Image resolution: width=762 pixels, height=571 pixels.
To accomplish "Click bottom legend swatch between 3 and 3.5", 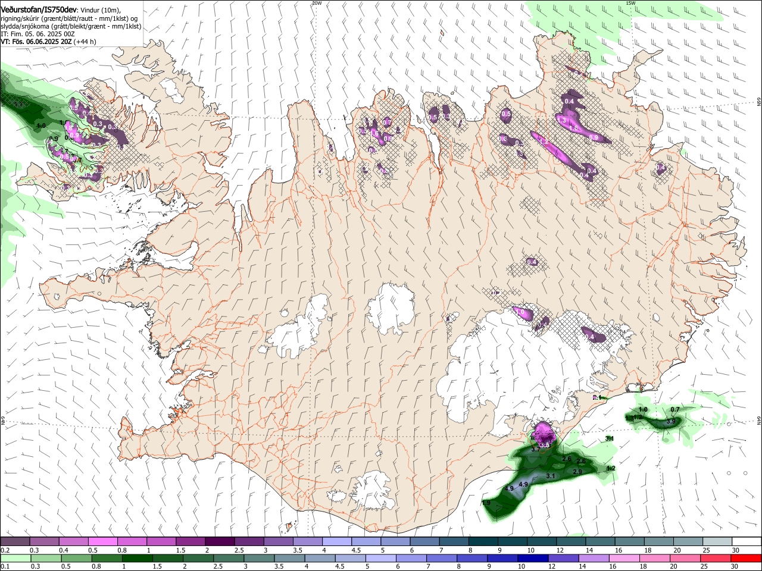I will (x=259, y=558).
